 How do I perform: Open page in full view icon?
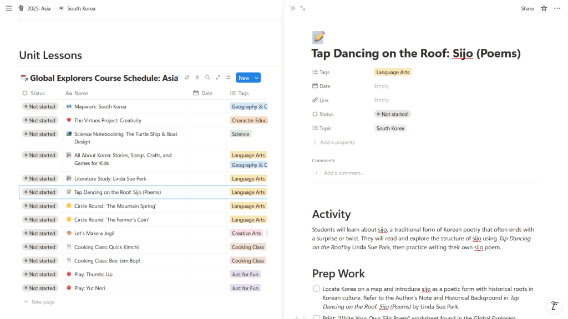point(303,8)
